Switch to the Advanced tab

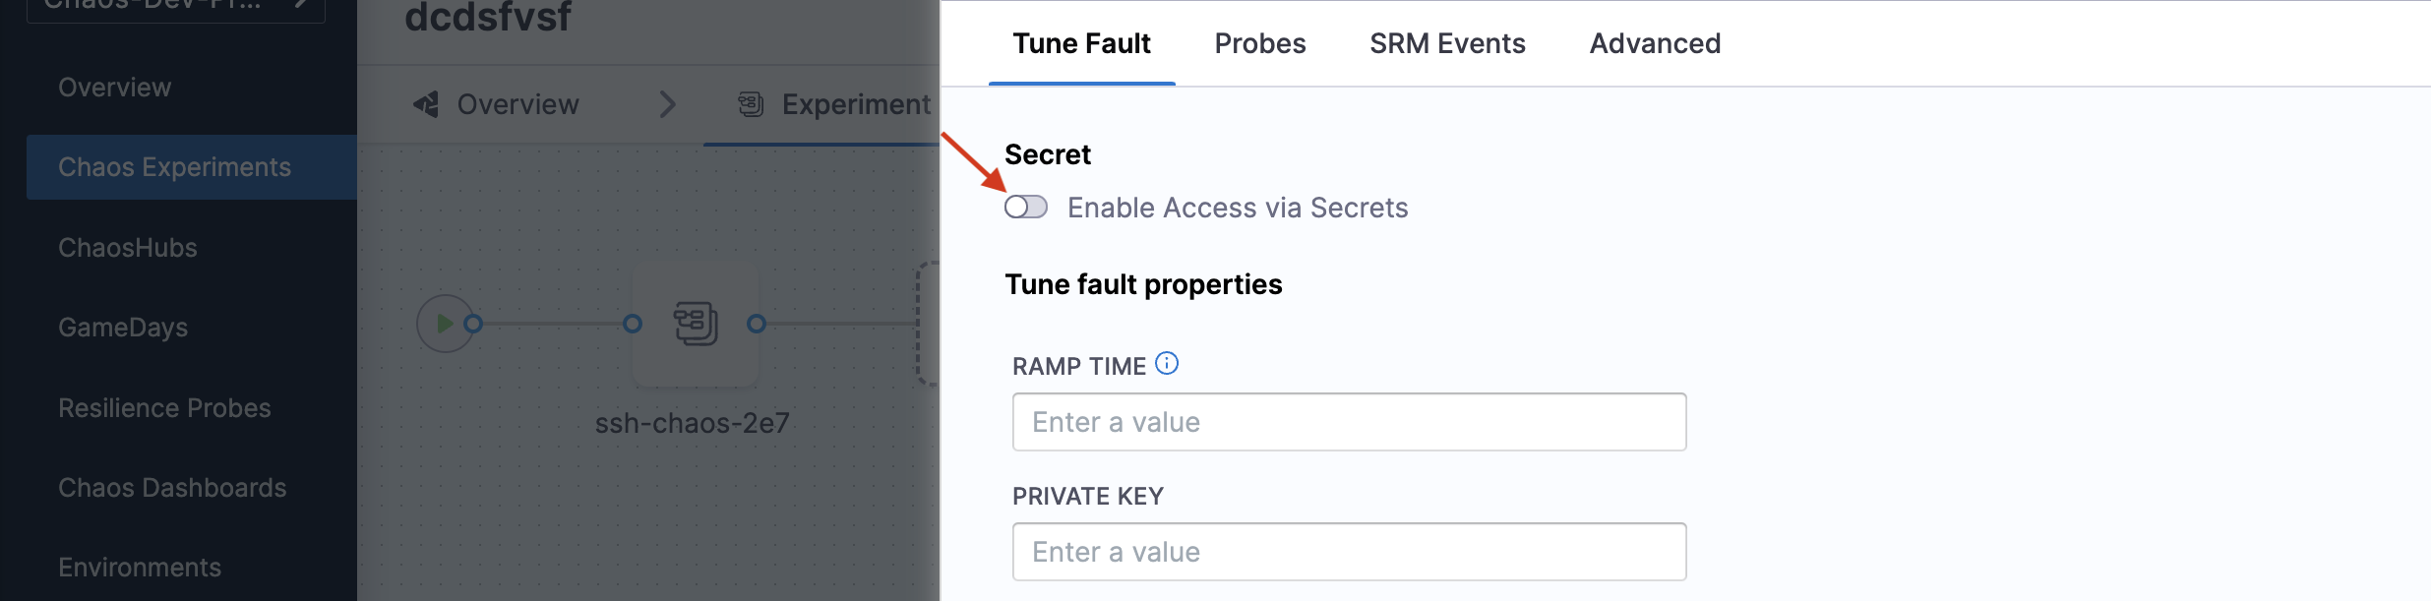pyautogui.click(x=1653, y=43)
